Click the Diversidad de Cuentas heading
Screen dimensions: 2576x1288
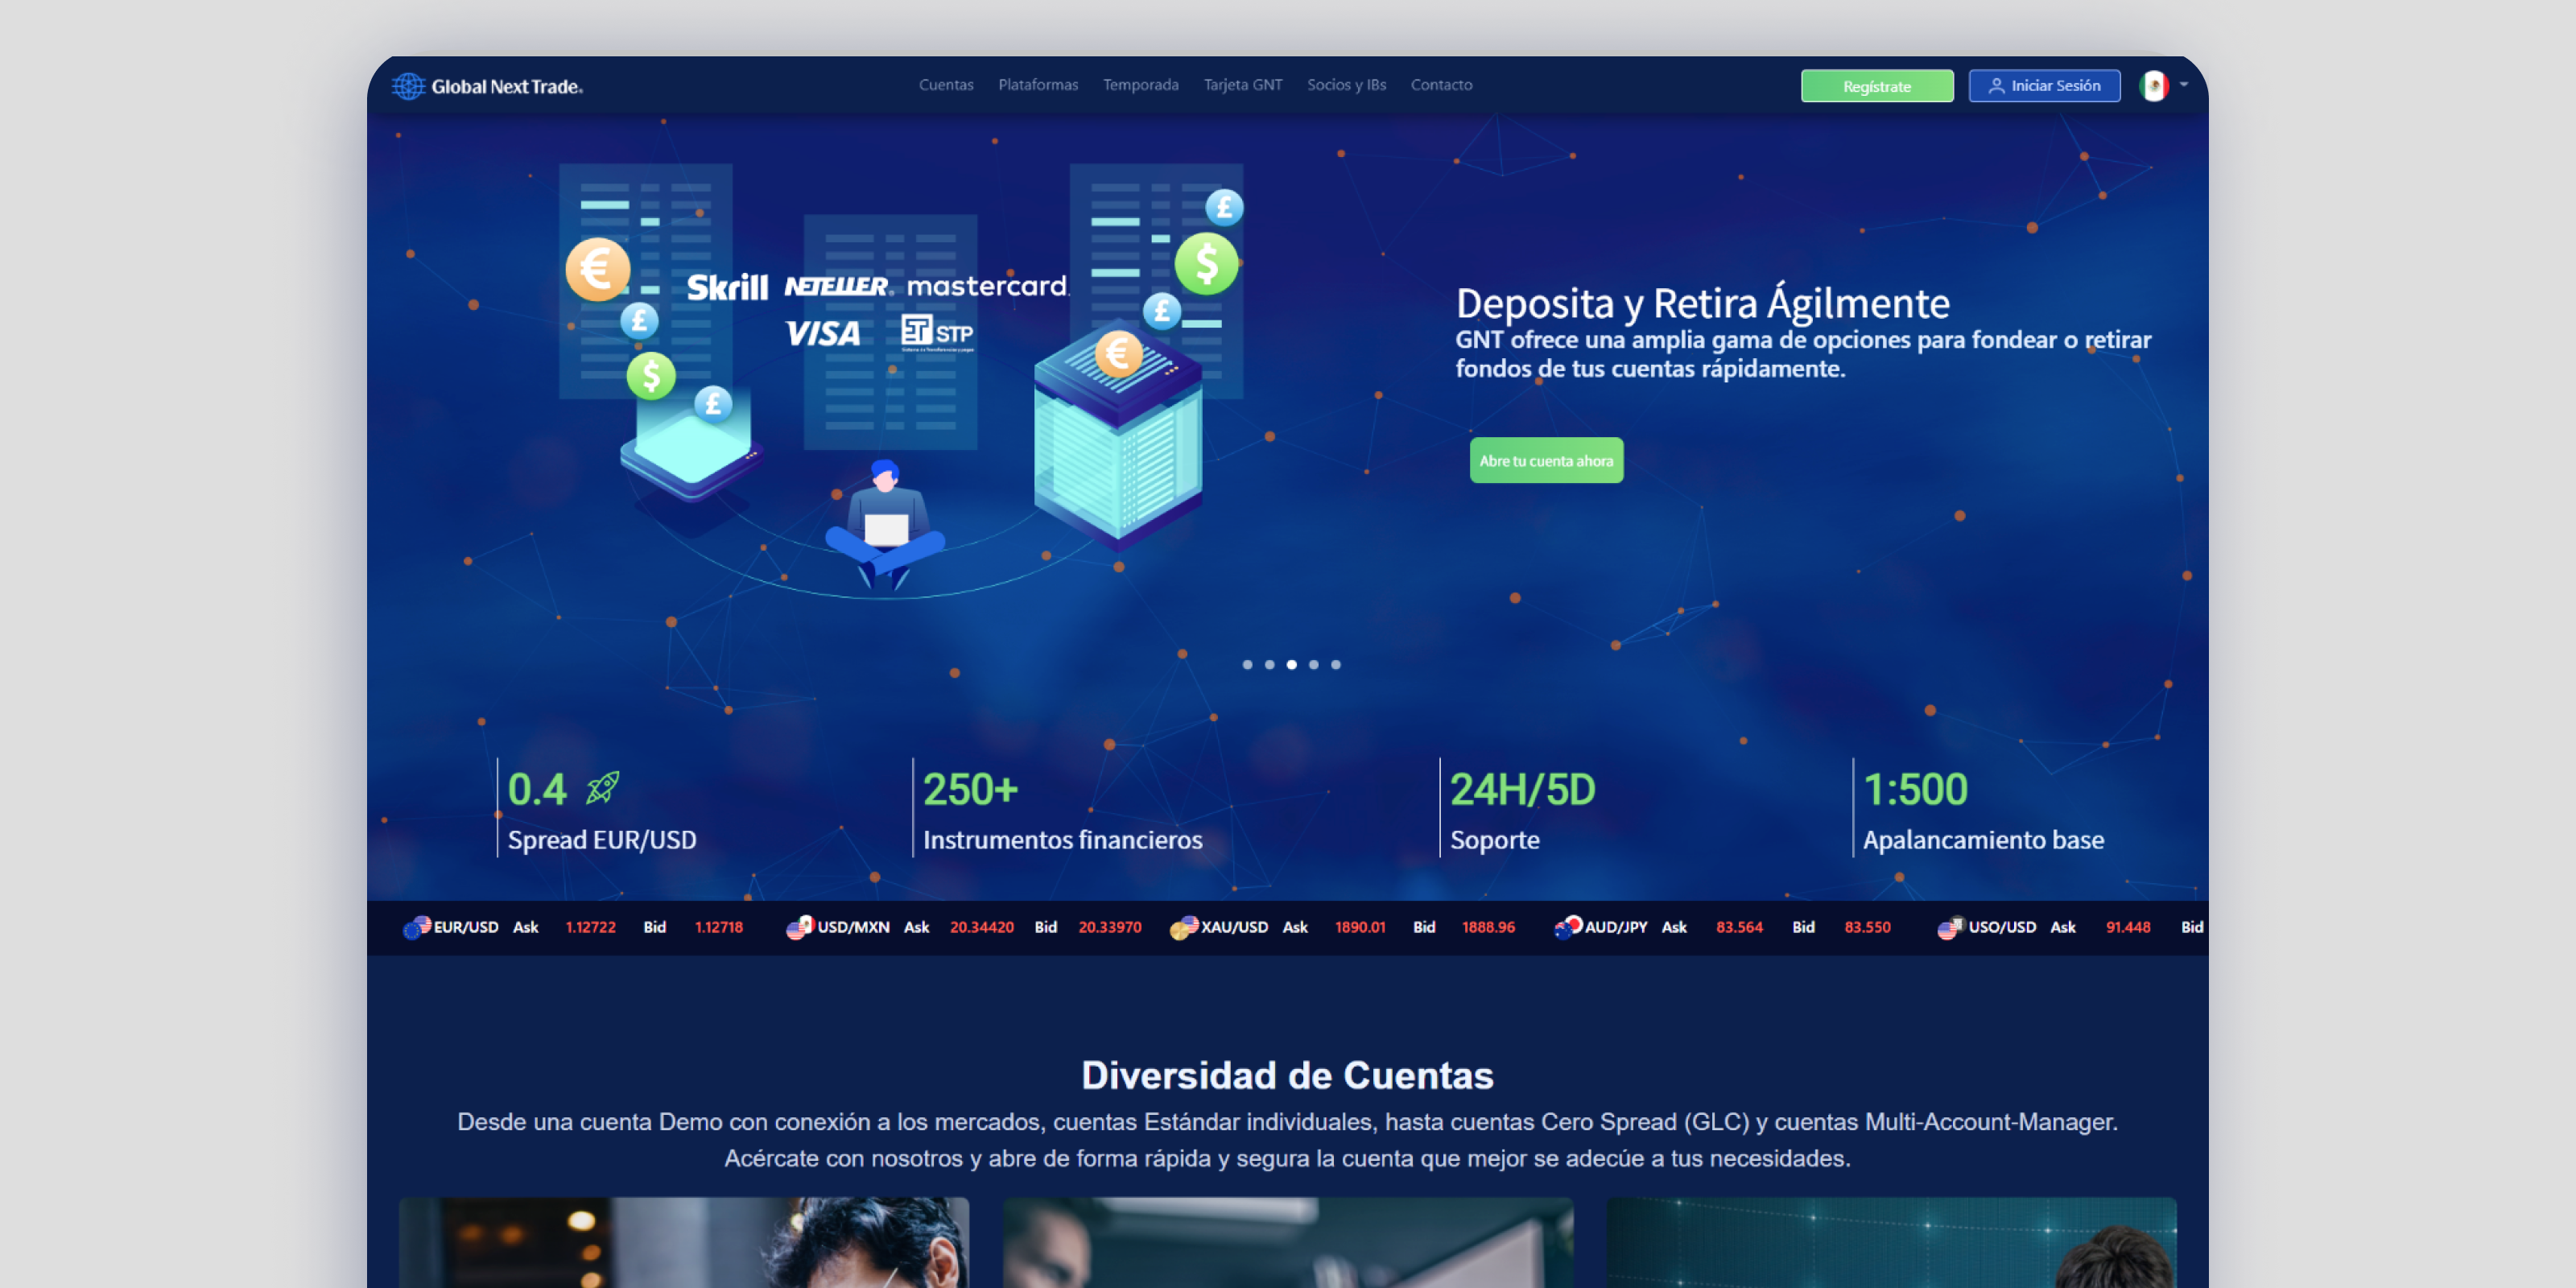pyautogui.click(x=1287, y=1076)
